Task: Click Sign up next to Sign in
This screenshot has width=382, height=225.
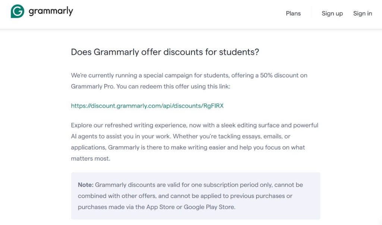Action: tap(332, 13)
